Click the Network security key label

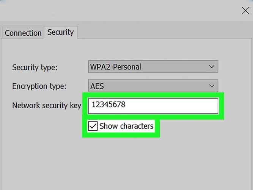tap(46, 106)
